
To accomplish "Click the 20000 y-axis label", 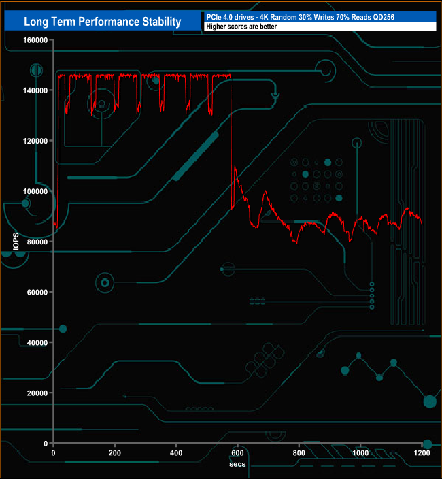I will pyautogui.click(x=37, y=393).
